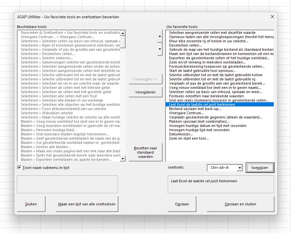Select available tool 'Weergave Centrum... » Weergave Centrum...'
The width and height of the screenshot is (291, 234).
pos(69,37)
